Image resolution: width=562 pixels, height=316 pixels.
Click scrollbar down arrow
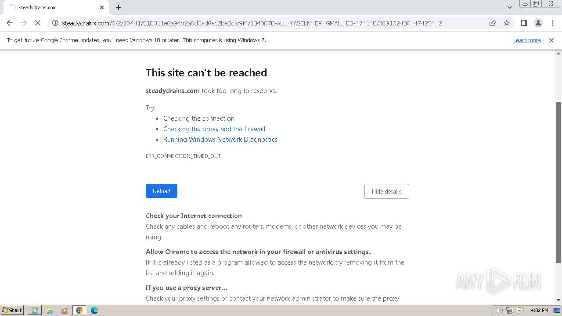[558, 300]
